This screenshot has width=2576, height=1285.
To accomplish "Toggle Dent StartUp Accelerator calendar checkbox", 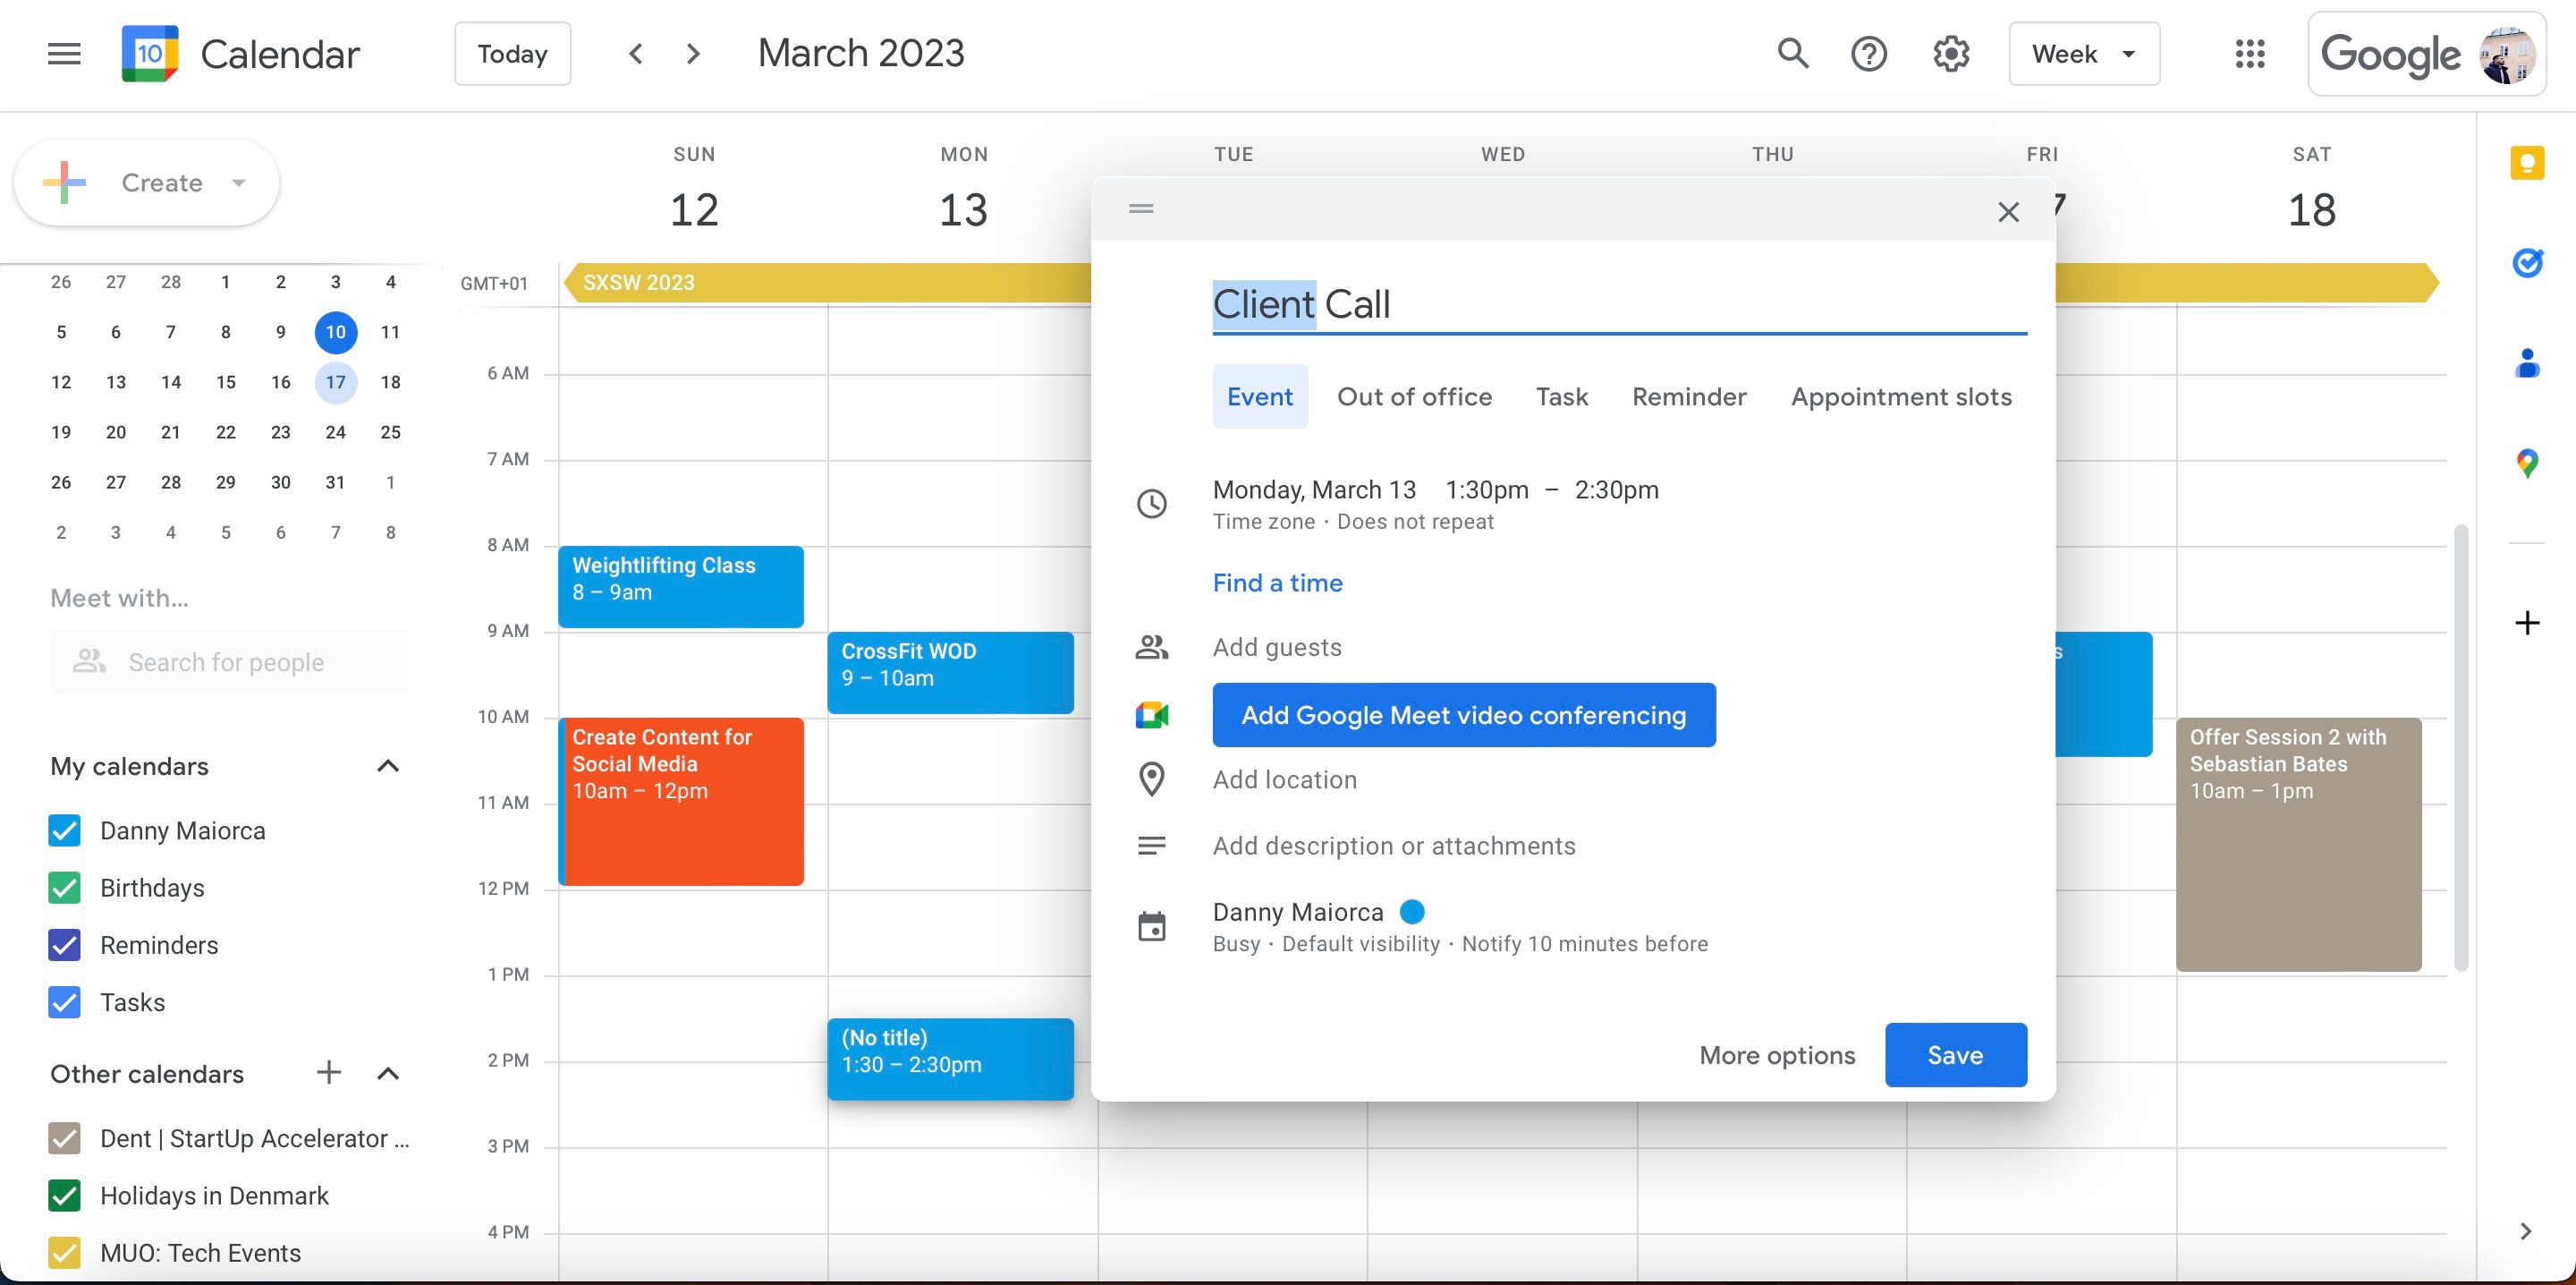I will [x=65, y=1138].
